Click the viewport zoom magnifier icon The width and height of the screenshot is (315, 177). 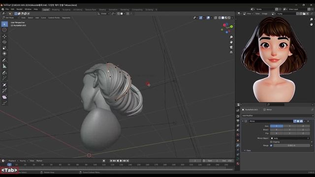point(231,37)
